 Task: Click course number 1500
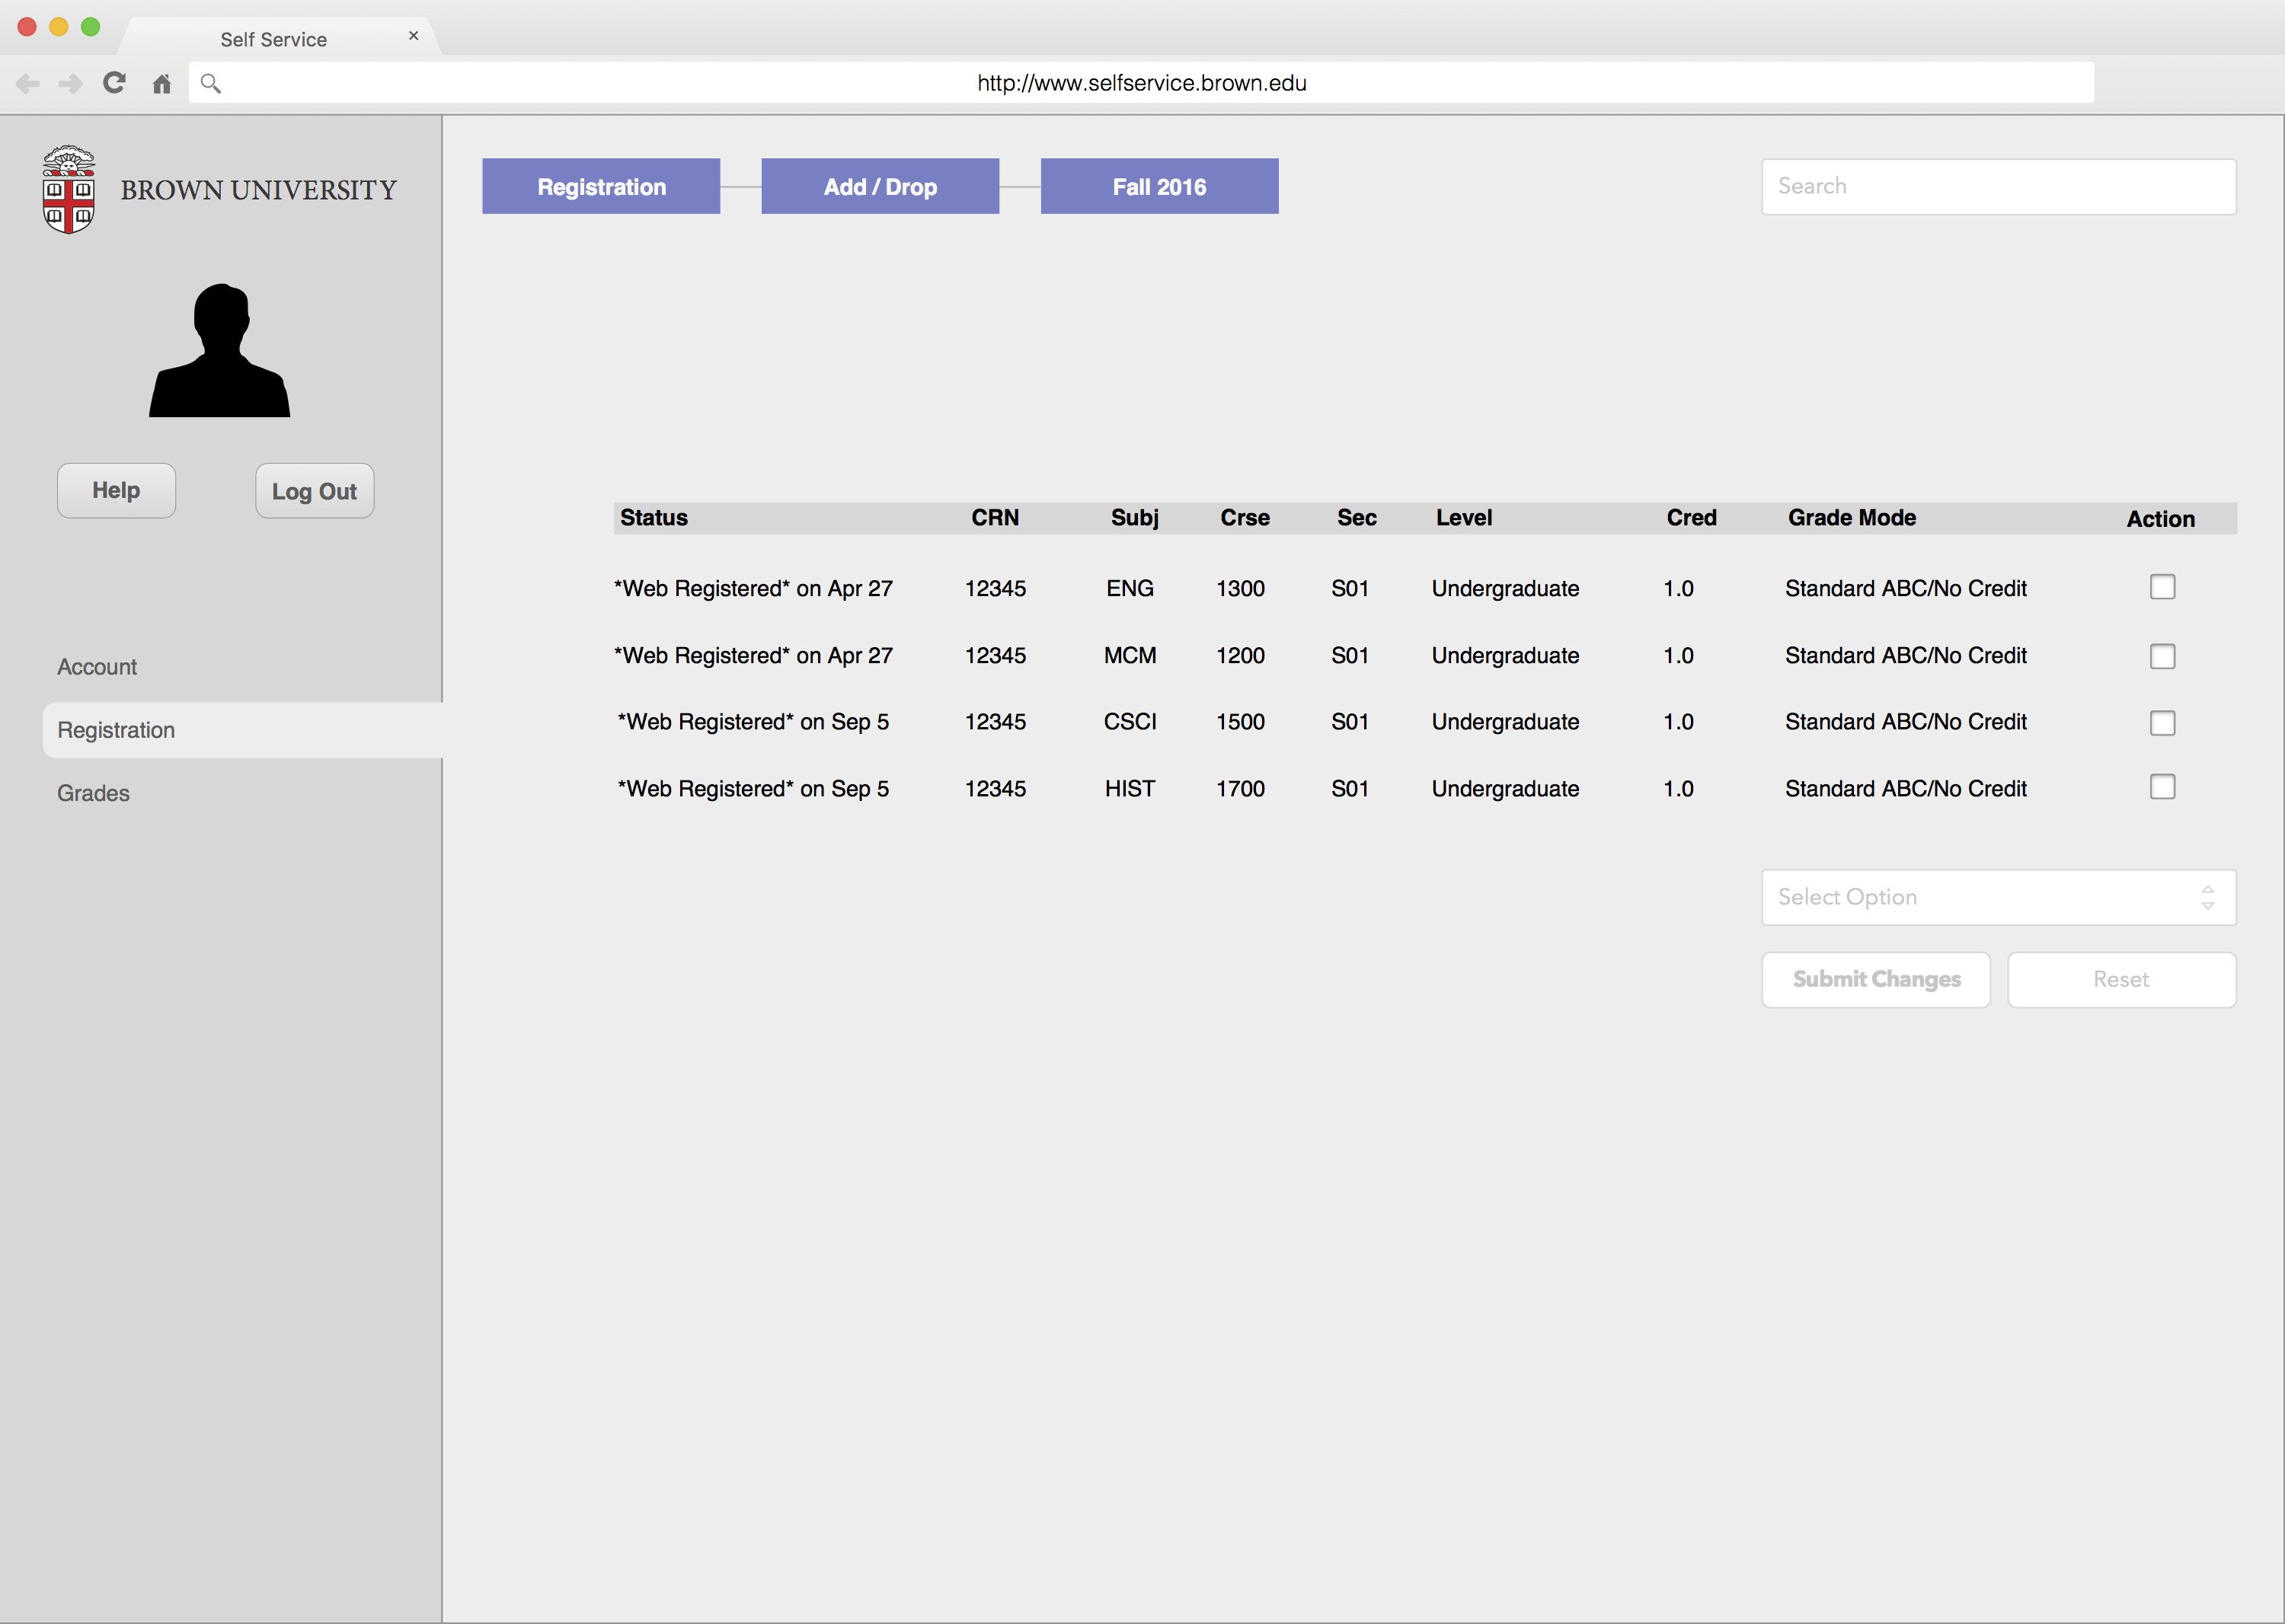pos(1241,722)
